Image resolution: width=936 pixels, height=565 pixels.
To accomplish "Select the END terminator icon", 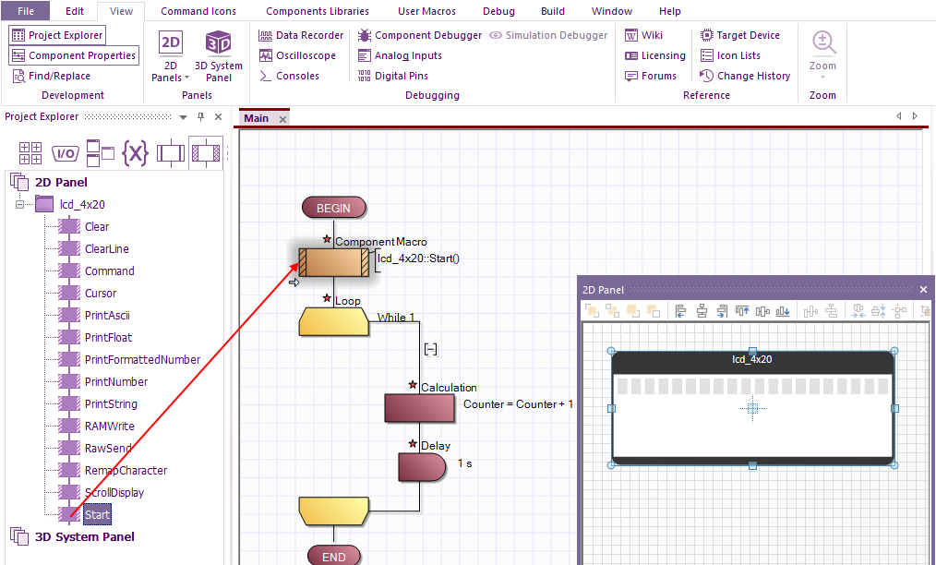I will tap(333, 556).
